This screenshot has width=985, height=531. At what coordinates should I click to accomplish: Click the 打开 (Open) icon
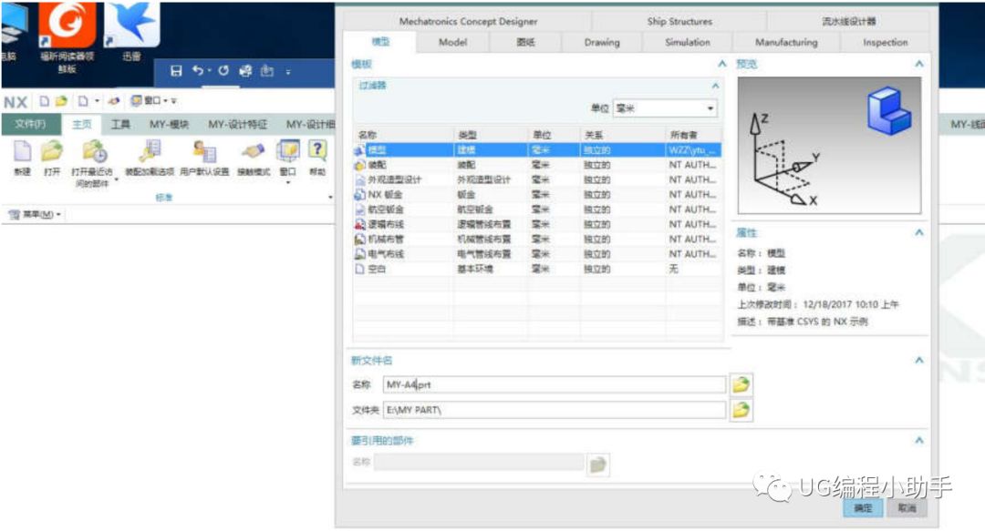click(50, 150)
